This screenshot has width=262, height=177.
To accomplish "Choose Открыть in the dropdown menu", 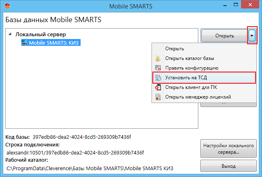I will click(x=204, y=49).
